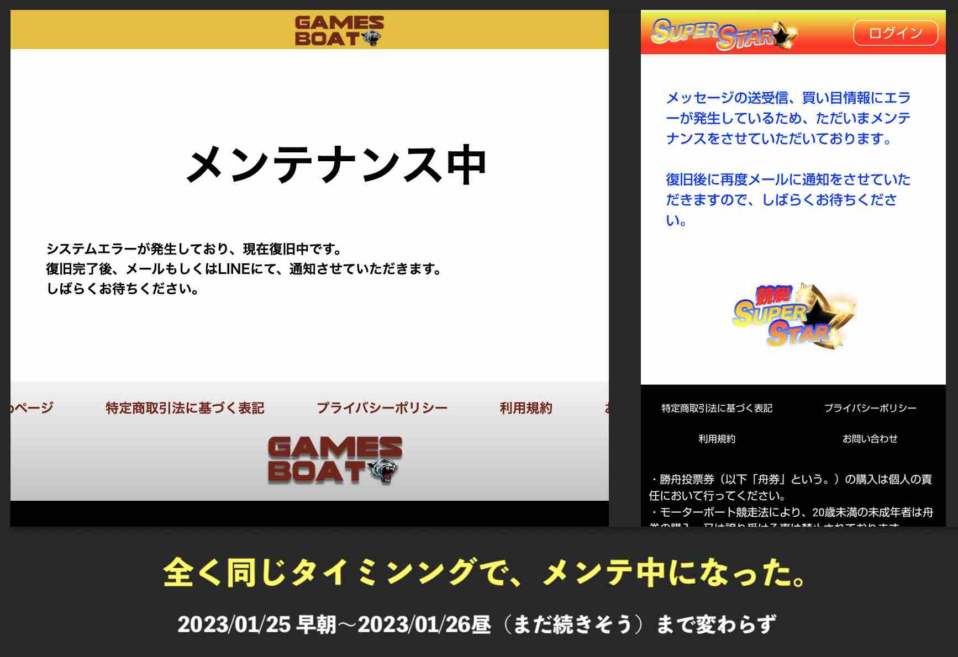The image size is (958, 657).
Task: Open 特定商取引法に基づく表記 on GAMES BOAT footer
Action: coord(185,408)
